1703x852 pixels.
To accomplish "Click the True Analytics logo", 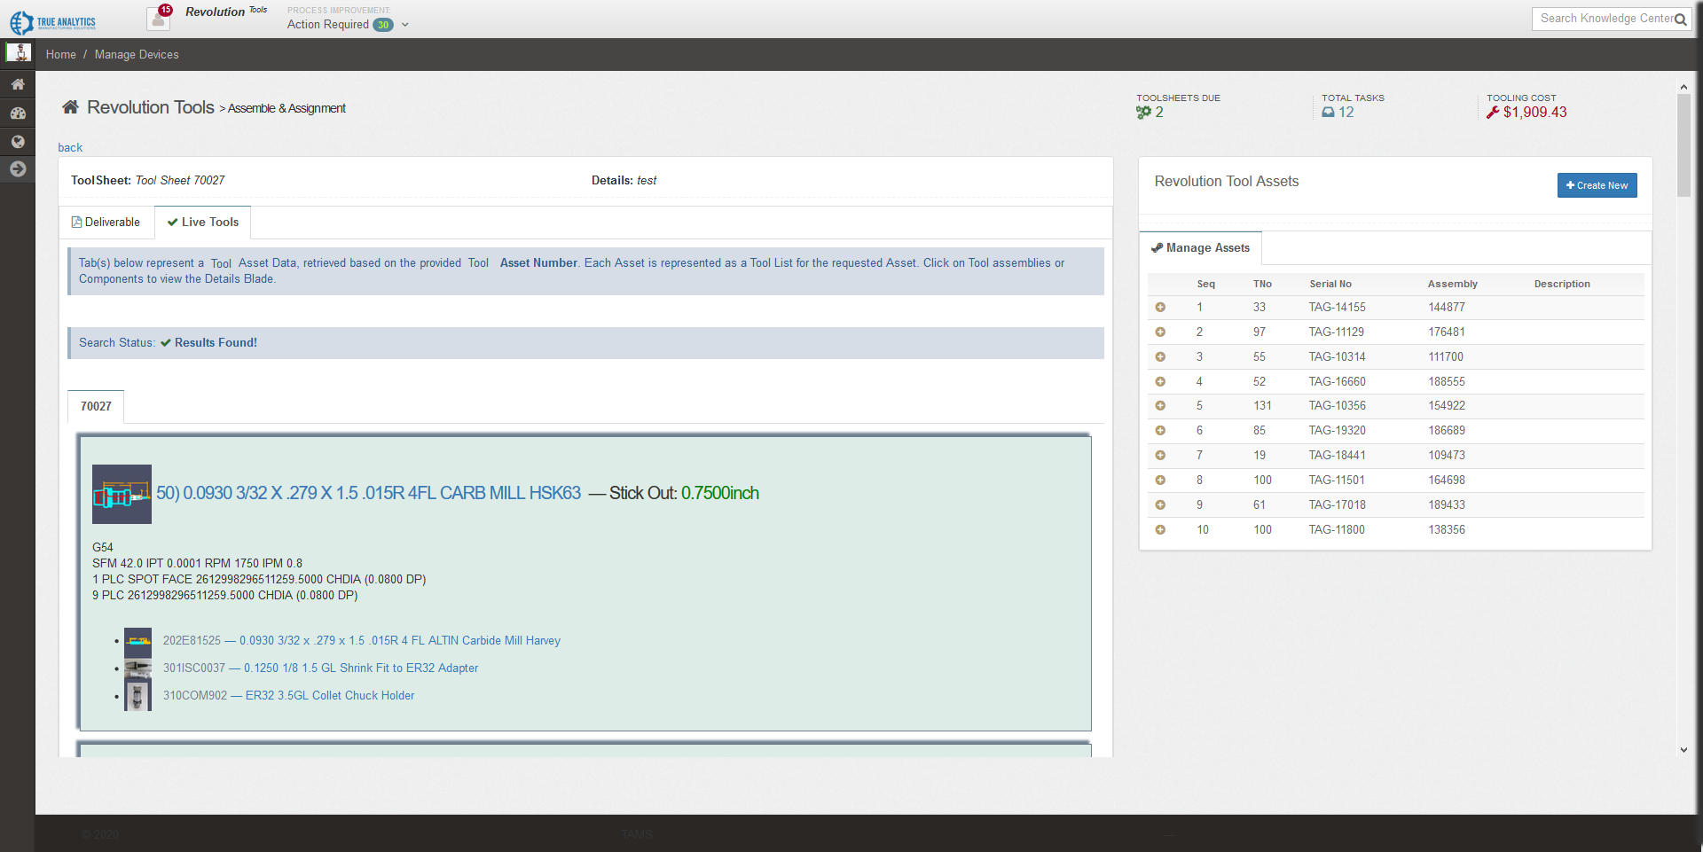I will click(x=53, y=22).
